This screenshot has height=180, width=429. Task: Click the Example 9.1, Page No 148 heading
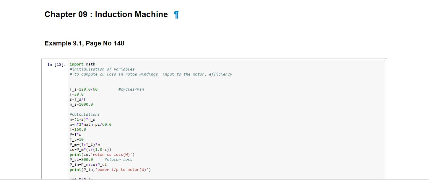click(84, 43)
